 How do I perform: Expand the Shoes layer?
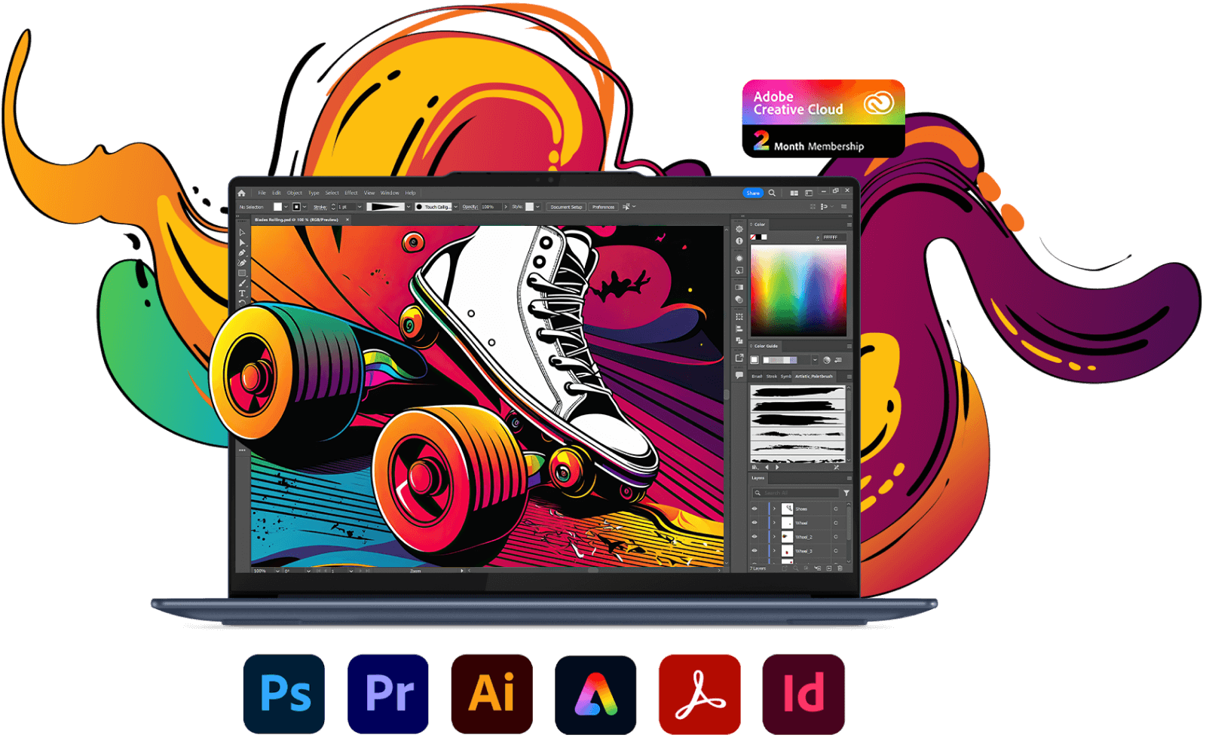click(x=774, y=508)
